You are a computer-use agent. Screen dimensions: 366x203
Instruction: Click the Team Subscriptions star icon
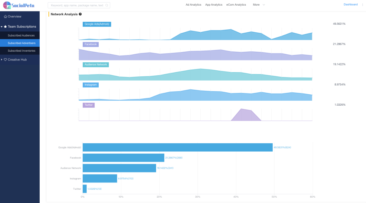[x=5, y=27]
